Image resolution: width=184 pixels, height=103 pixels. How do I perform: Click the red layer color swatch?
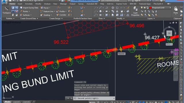150,8
